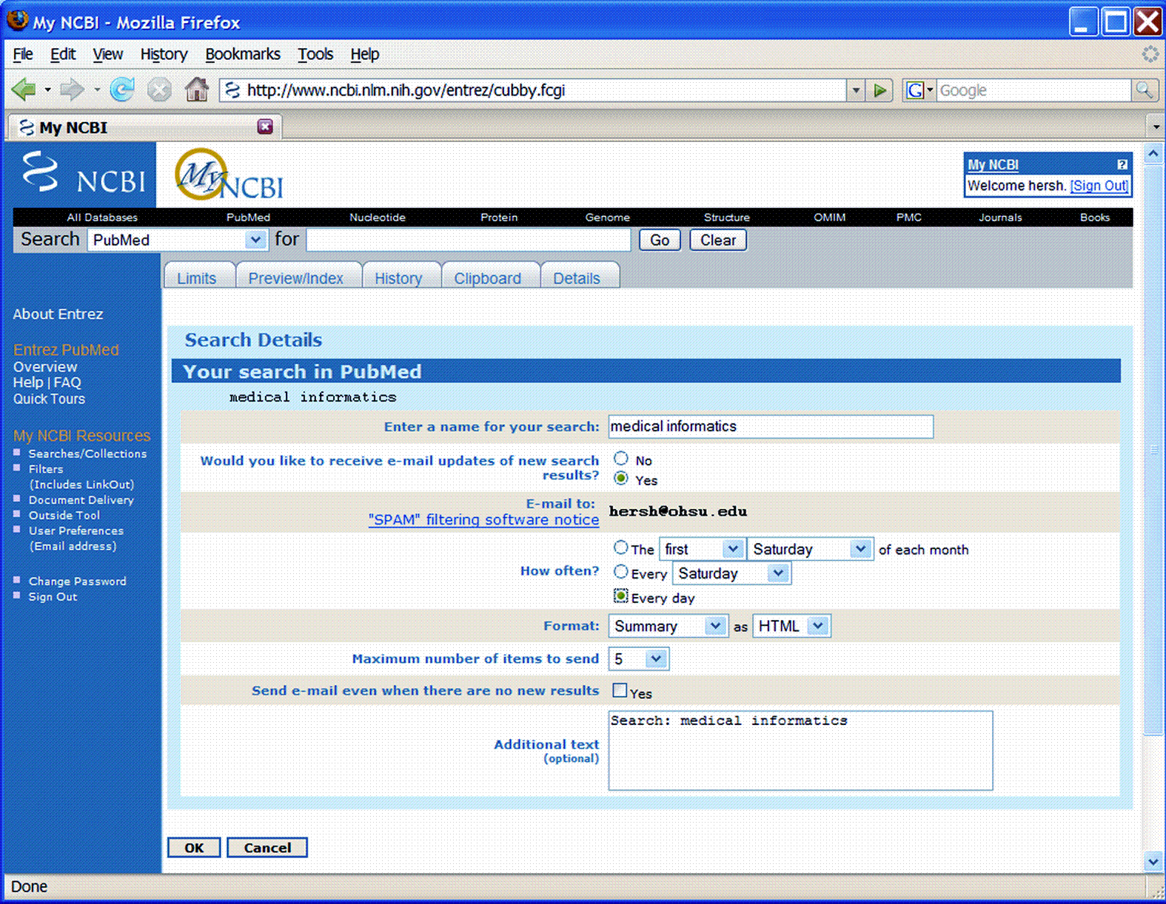Go to the Home page icon
1166x904 pixels.
[x=197, y=90]
